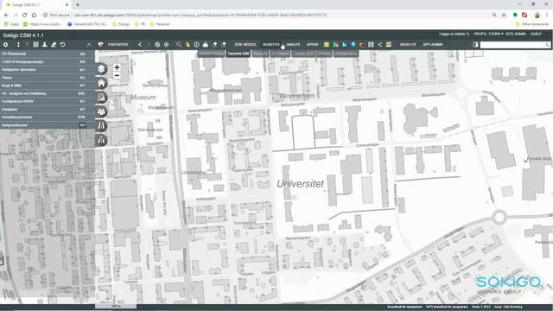Click the circular refresh arrow icon
The width and height of the screenshot is (553, 311).
pos(62,45)
